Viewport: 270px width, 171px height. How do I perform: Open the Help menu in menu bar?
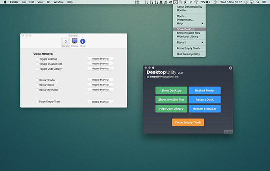(x=70, y=2)
